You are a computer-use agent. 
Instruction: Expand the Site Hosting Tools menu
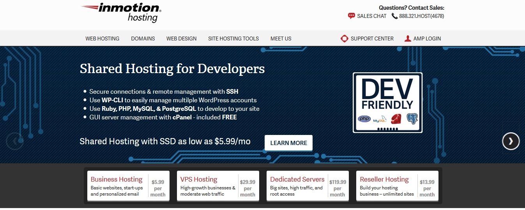pos(233,38)
